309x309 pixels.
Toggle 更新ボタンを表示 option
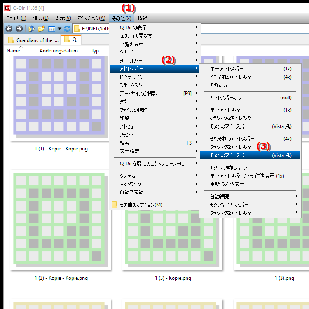(250, 184)
